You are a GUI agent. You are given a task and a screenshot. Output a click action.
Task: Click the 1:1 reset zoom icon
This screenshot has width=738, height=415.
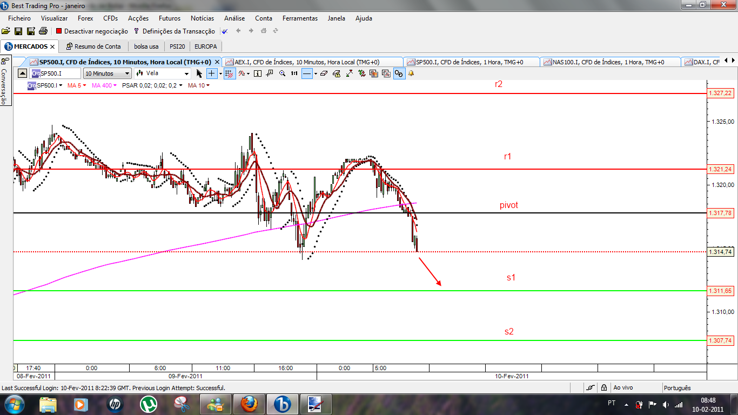click(294, 73)
